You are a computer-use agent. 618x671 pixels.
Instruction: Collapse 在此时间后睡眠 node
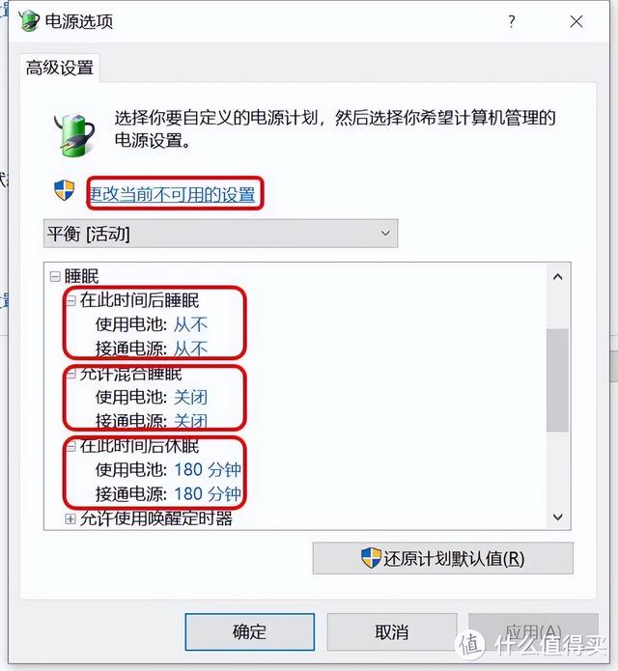(70, 301)
